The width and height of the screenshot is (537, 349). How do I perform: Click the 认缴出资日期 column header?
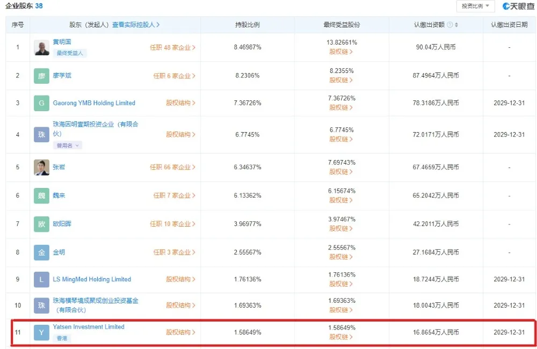click(x=509, y=25)
